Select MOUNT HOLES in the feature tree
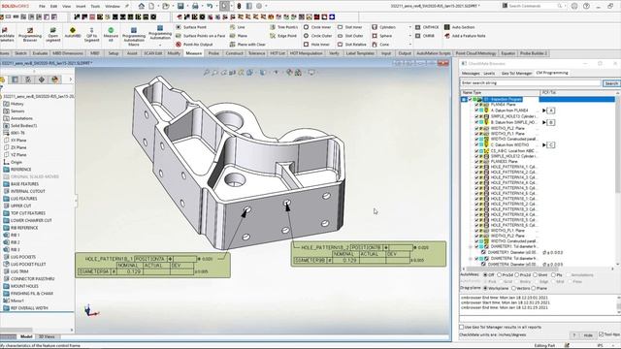Viewport: 621px width, 349px height. (x=24, y=286)
